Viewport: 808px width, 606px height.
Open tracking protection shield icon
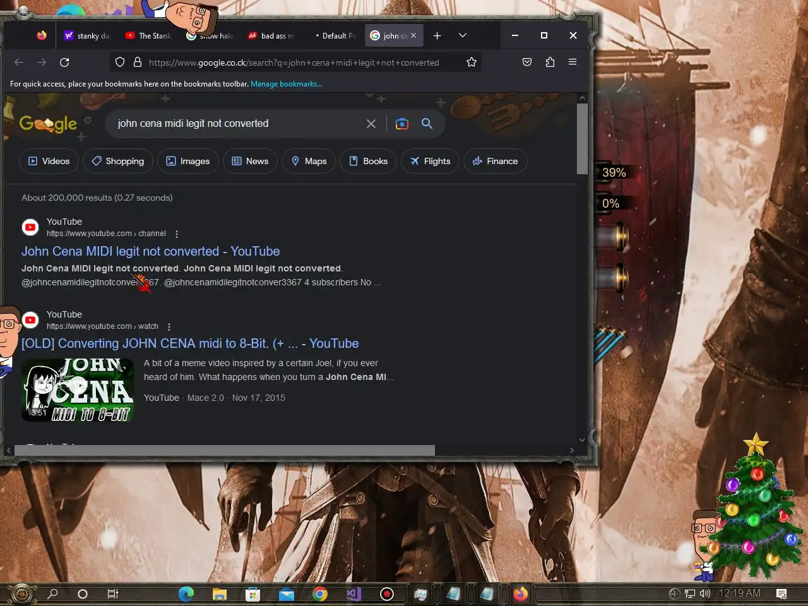(x=120, y=62)
